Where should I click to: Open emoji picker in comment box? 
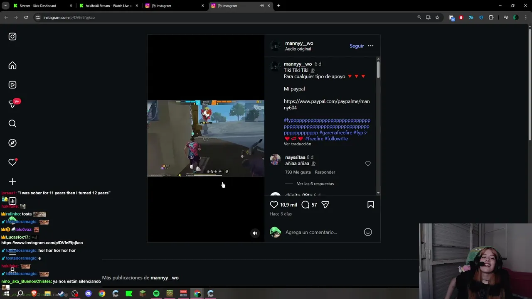tap(368, 232)
